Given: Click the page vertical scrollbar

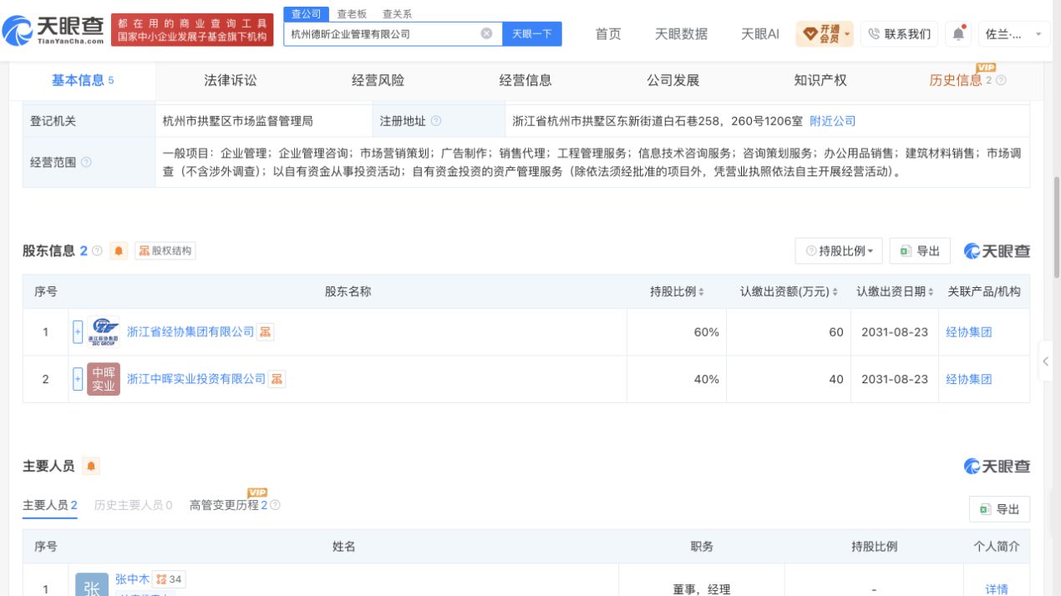Looking at the screenshot, I should [1057, 225].
